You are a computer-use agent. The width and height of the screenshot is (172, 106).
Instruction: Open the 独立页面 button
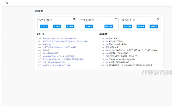coord(70,26)
